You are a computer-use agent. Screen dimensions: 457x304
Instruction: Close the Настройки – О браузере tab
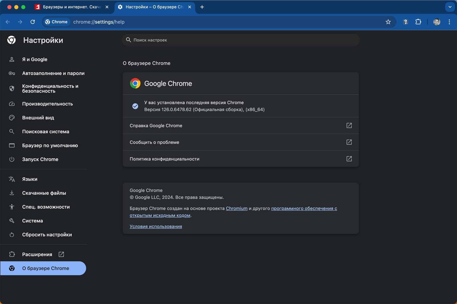click(x=190, y=7)
